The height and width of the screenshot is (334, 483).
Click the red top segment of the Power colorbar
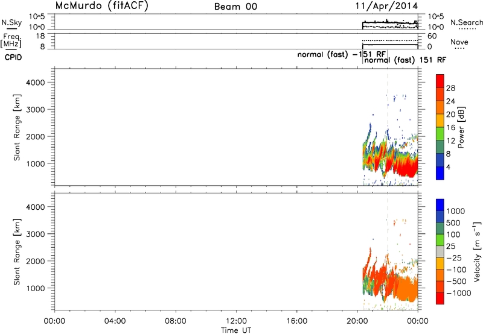click(x=440, y=81)
